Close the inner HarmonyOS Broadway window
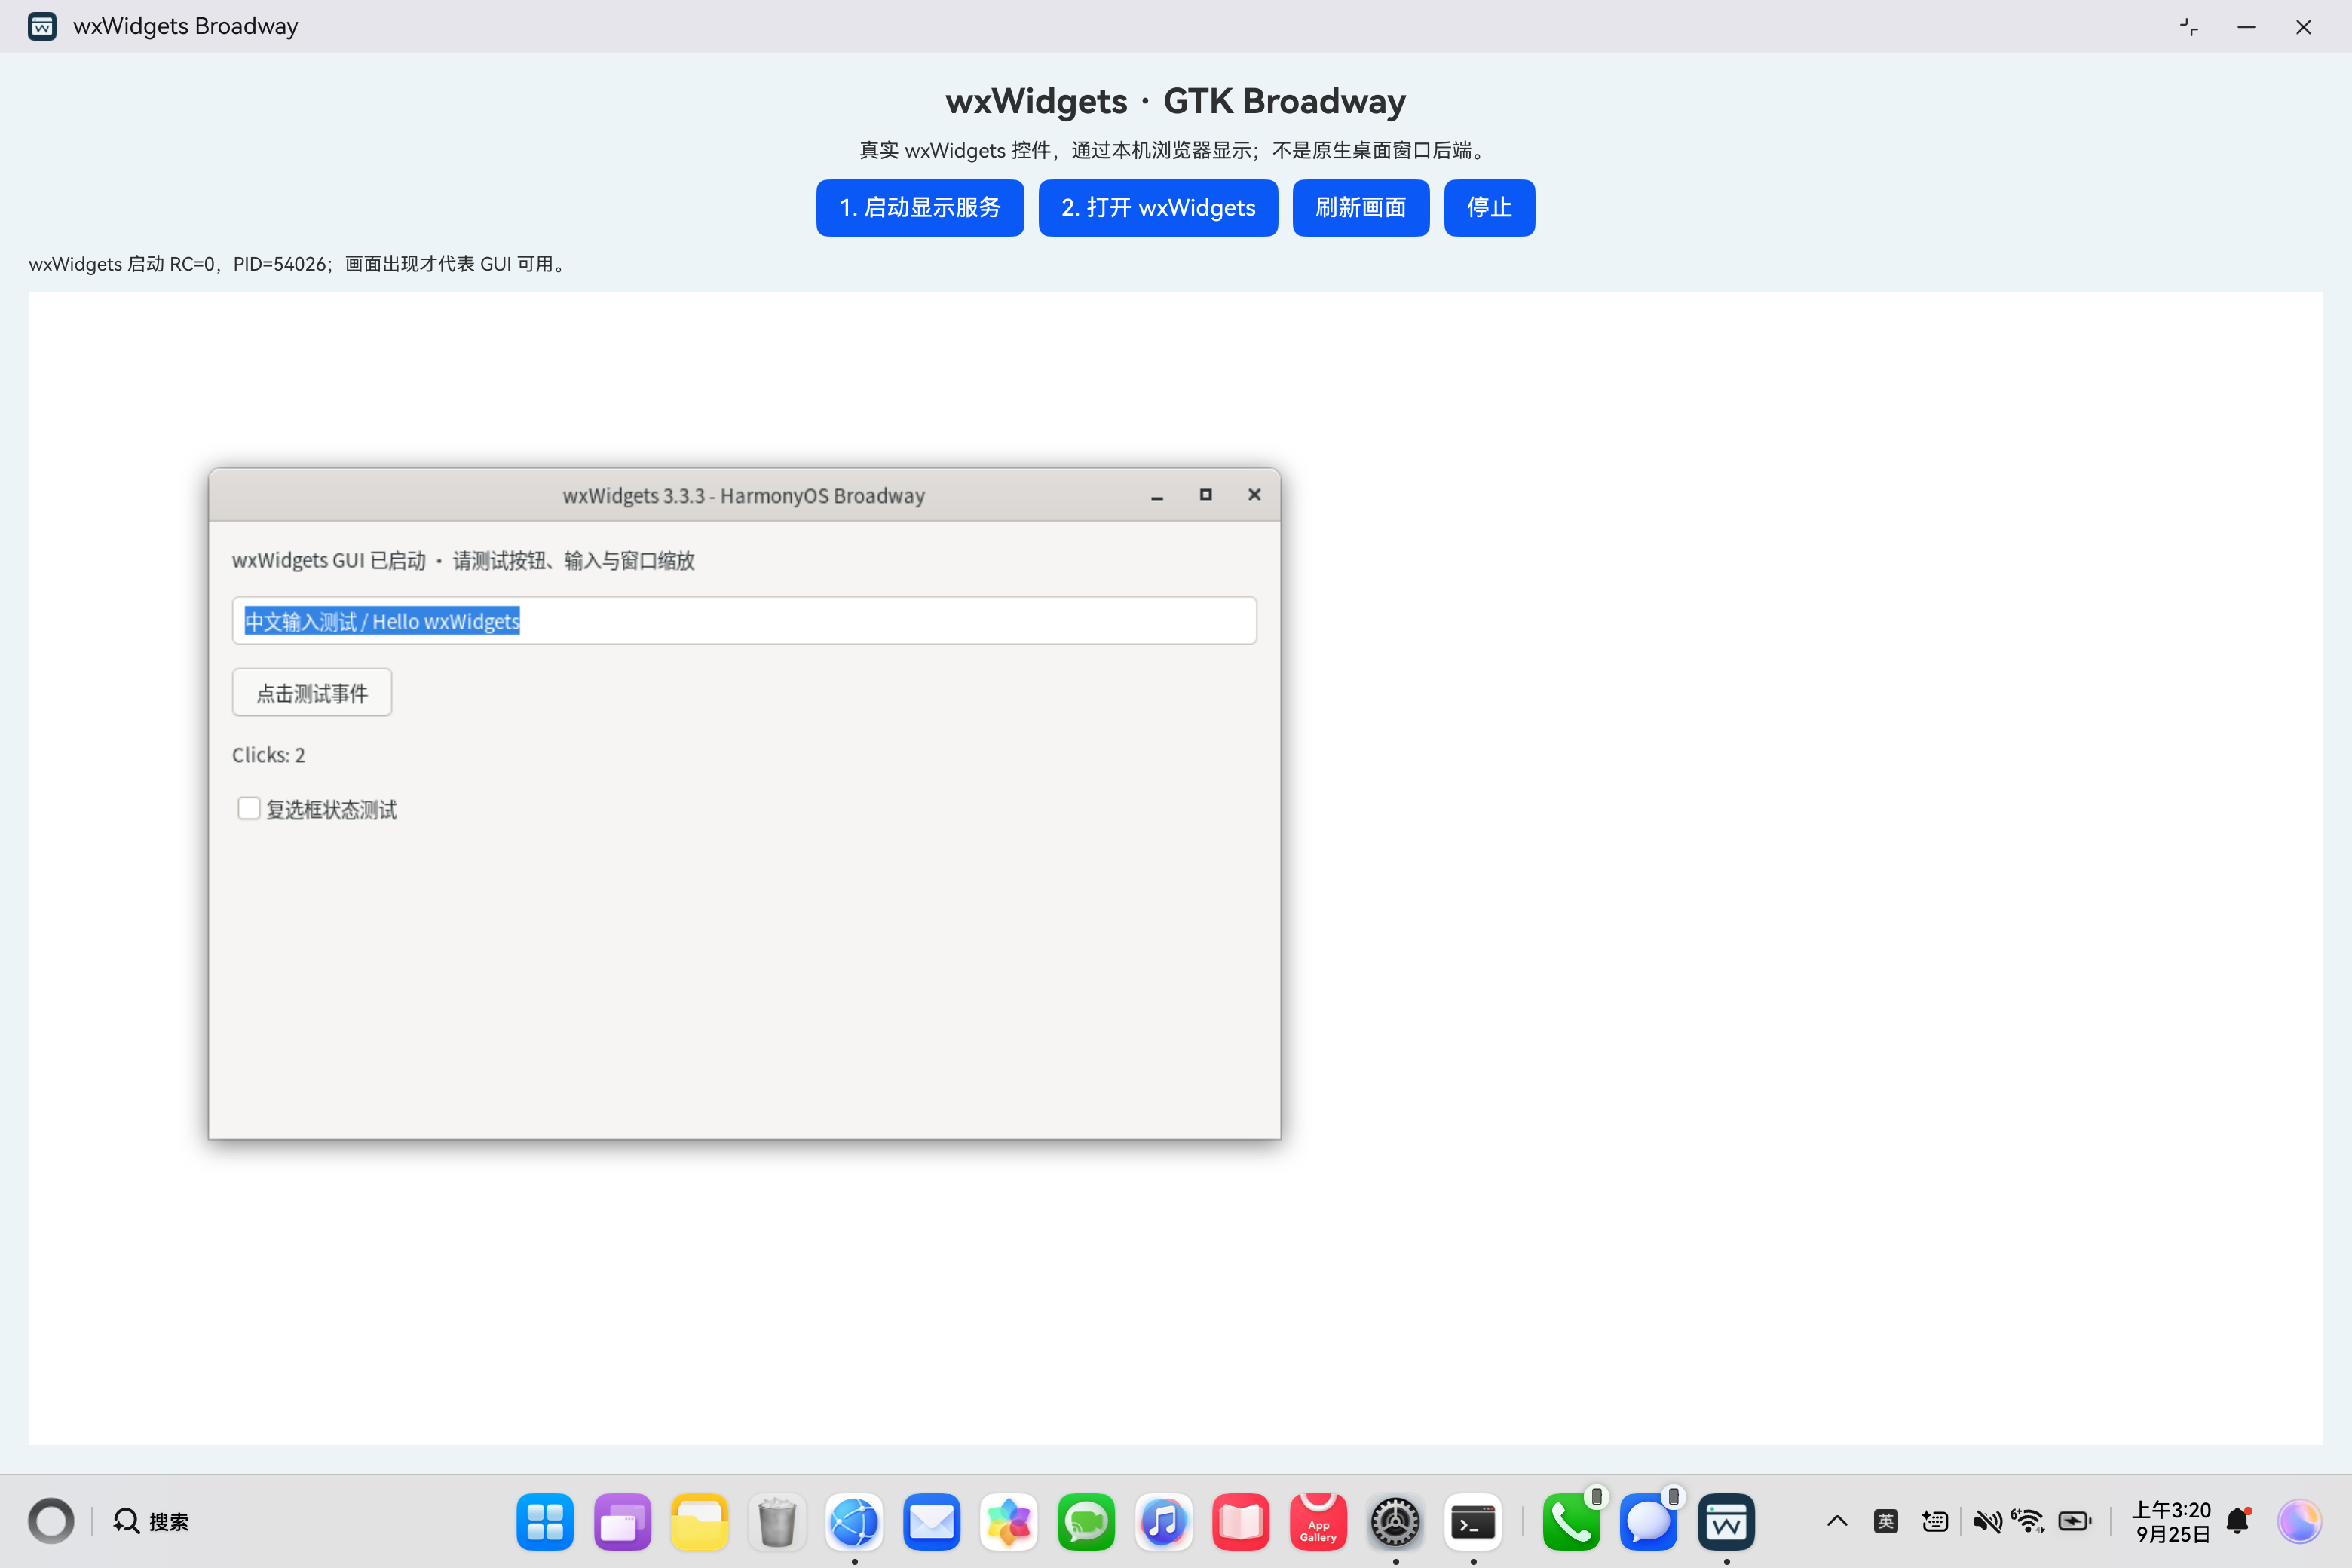Viewport: 2352px width, 1568px height. point(1254,495)
